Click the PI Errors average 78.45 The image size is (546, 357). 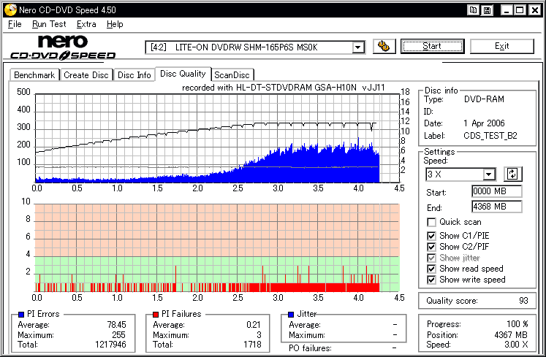click(117, 325)
